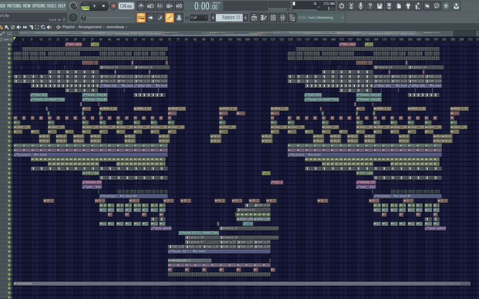This screenshot has width=479, height=299.
Task: Disable typing keyboard to piano
Action: [141, 18]
